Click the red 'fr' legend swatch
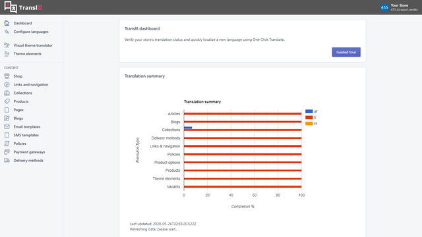422x237 pixels. 309,117
